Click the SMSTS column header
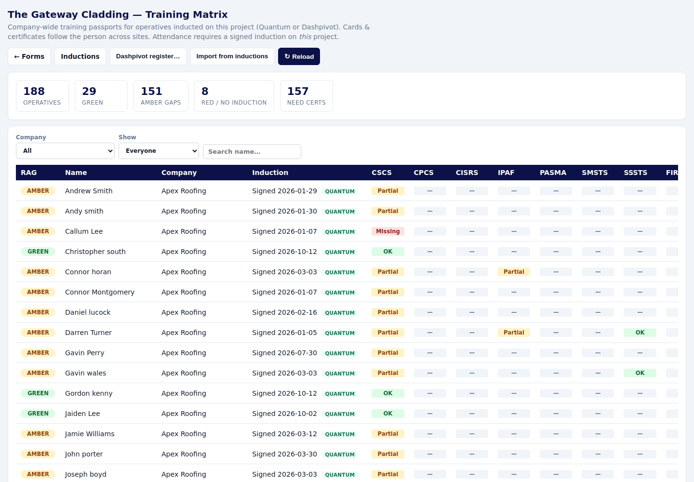This screenshot has width=694, height=482. coord(595,173)
